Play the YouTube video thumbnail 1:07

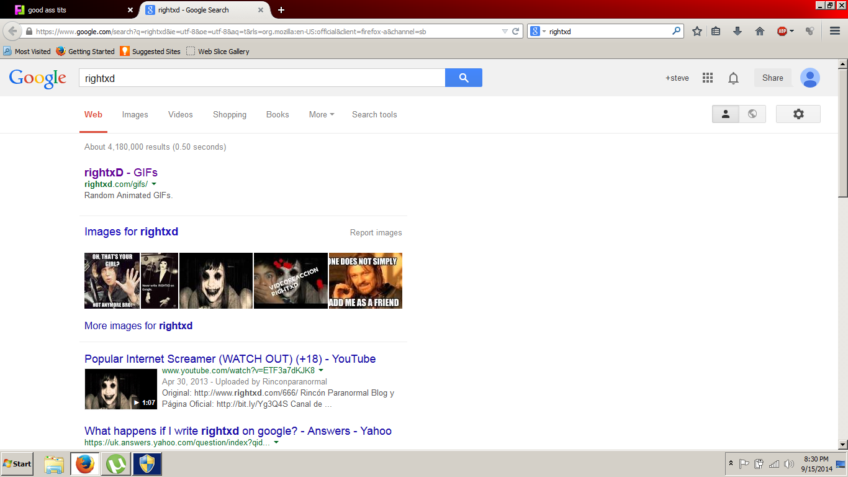click(x=121, y=389)
